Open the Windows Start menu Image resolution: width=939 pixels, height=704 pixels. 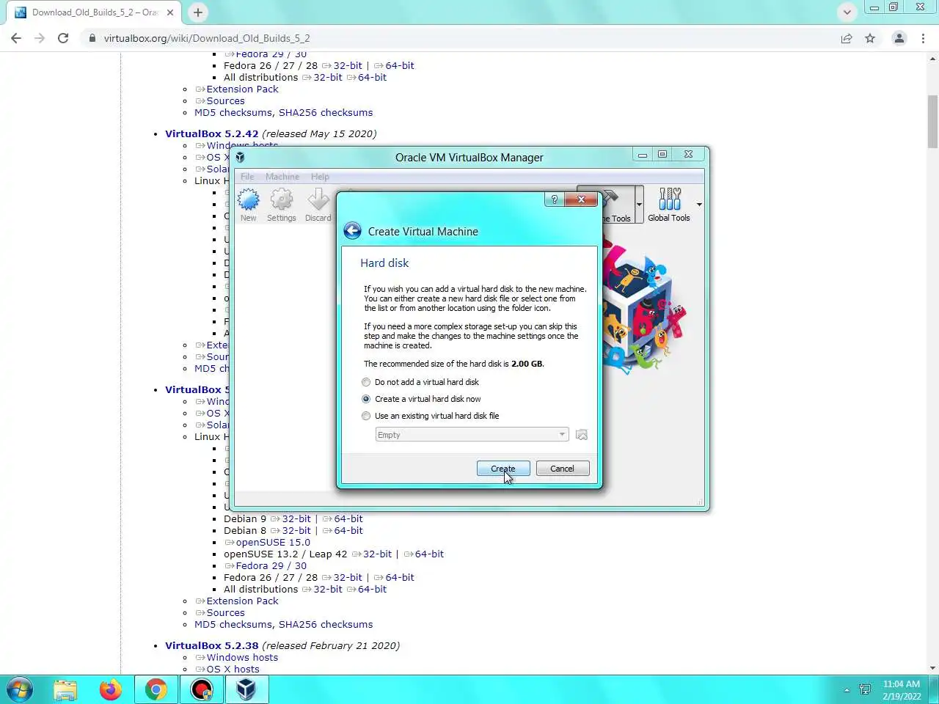pos(19,689)
